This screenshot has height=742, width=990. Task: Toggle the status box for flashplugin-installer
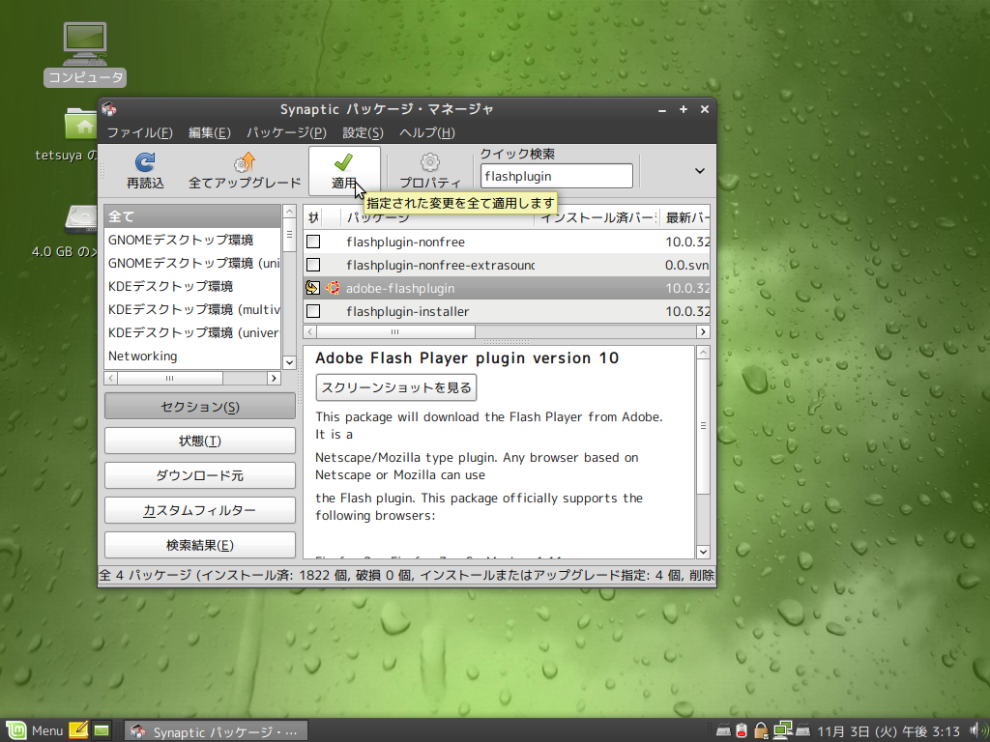tap(313, 312)
